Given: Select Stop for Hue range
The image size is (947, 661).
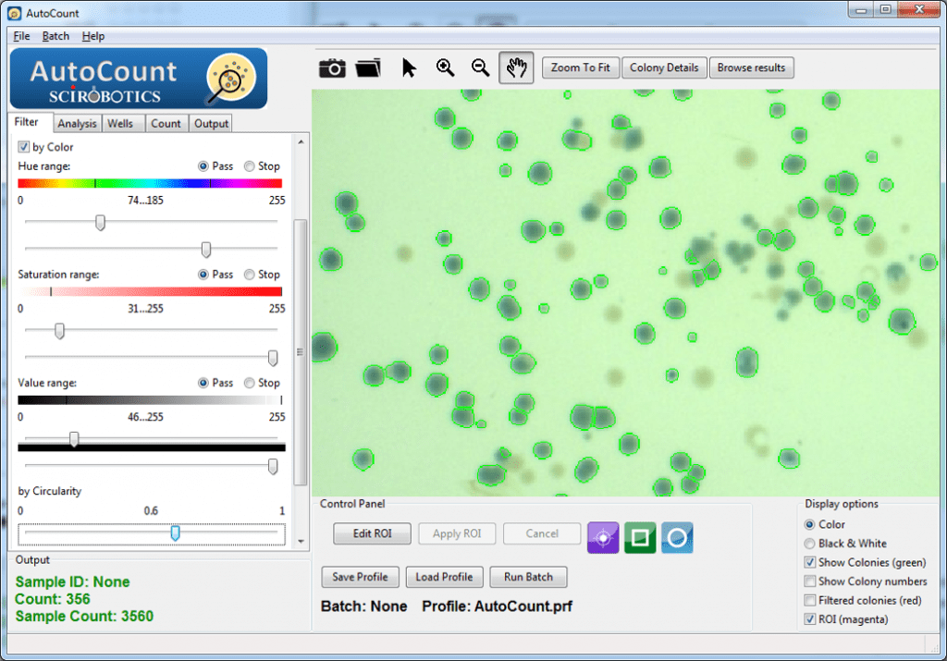Looking at the screenshot, I should pyautogui.click(x=250, y=166).
